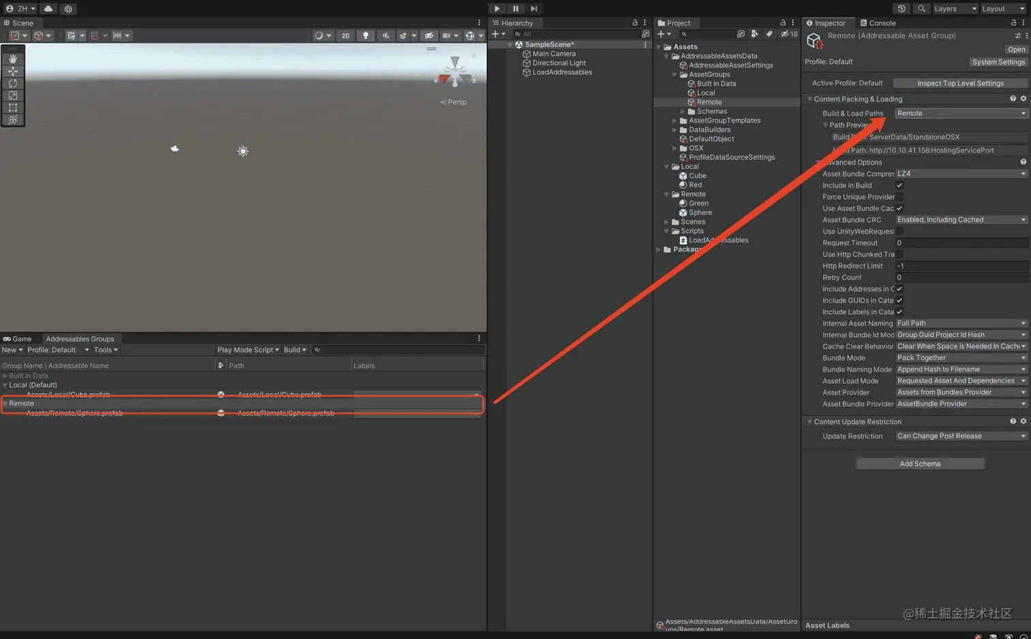Open Asset Bundle Compression LZ4 dropdown

961,174
